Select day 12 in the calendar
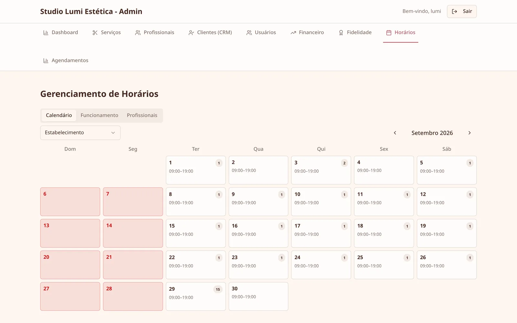Image resolution: width=517 pixels, height=323 pixels. point(447,202)
